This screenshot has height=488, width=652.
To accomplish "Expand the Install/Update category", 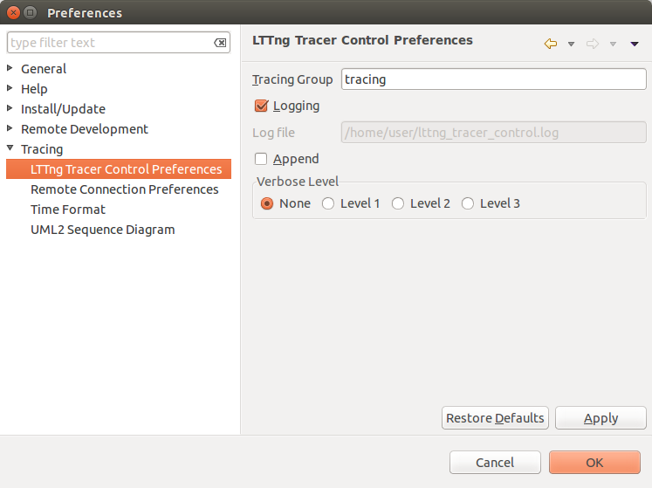I will pos(10,108).
